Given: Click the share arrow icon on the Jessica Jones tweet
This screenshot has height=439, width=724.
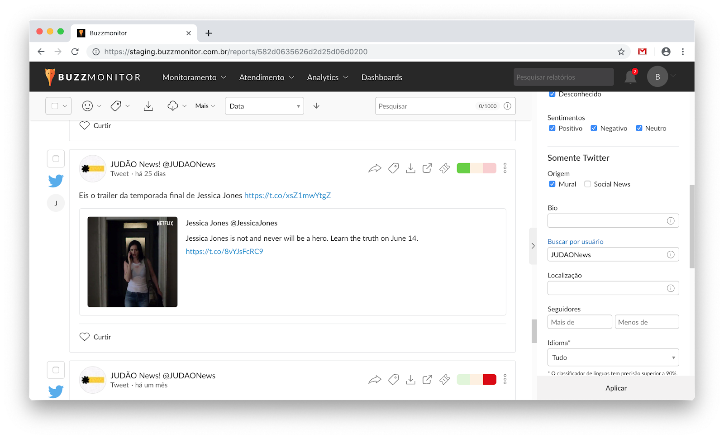Looking at the screenshot, I should [x=375, y=168].
